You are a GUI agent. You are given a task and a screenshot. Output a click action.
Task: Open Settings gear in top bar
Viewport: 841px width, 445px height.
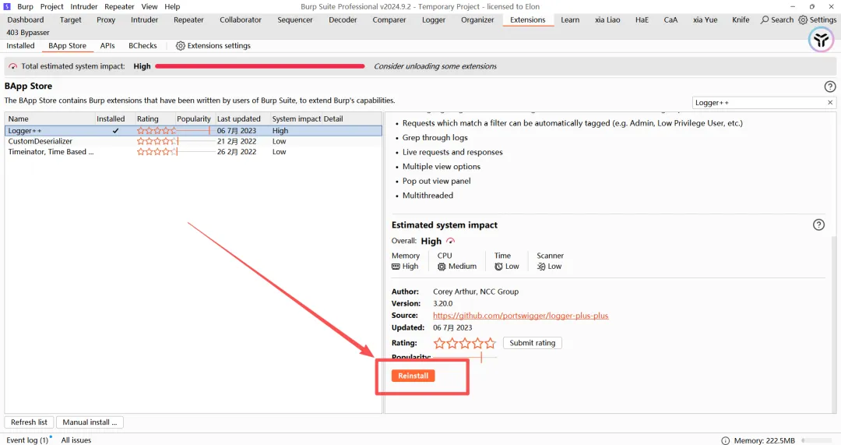click(x=802, y=19)
